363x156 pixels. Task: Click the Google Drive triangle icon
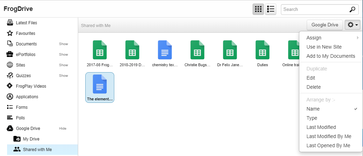[10, 128]
